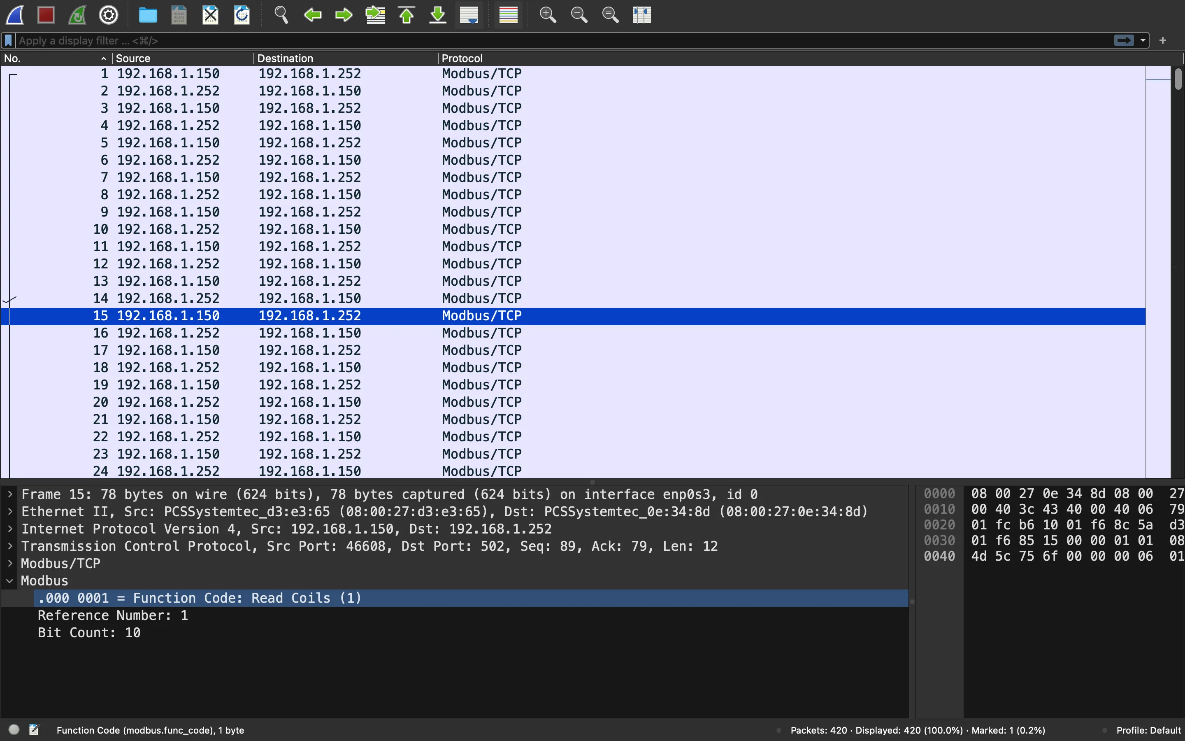The image size is (1185, 741).
Task: Click the packet list minimap strip
Action: [1158, 272]
